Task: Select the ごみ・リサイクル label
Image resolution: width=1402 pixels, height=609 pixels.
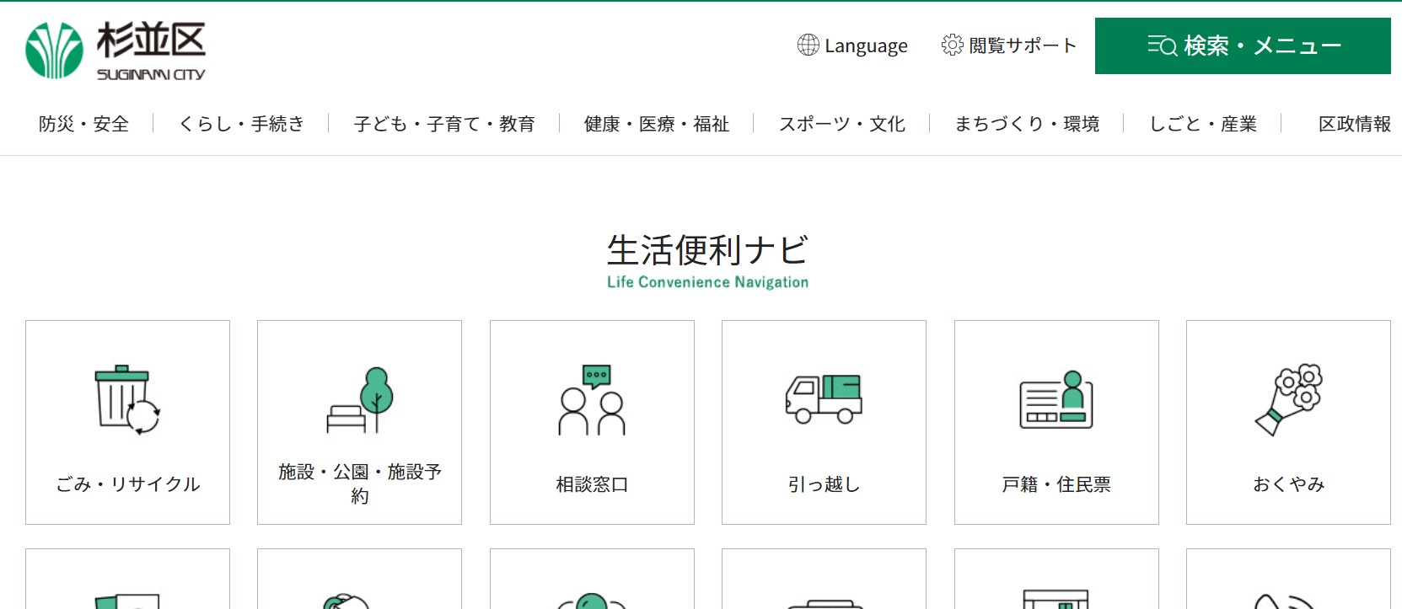Action: 128,484
